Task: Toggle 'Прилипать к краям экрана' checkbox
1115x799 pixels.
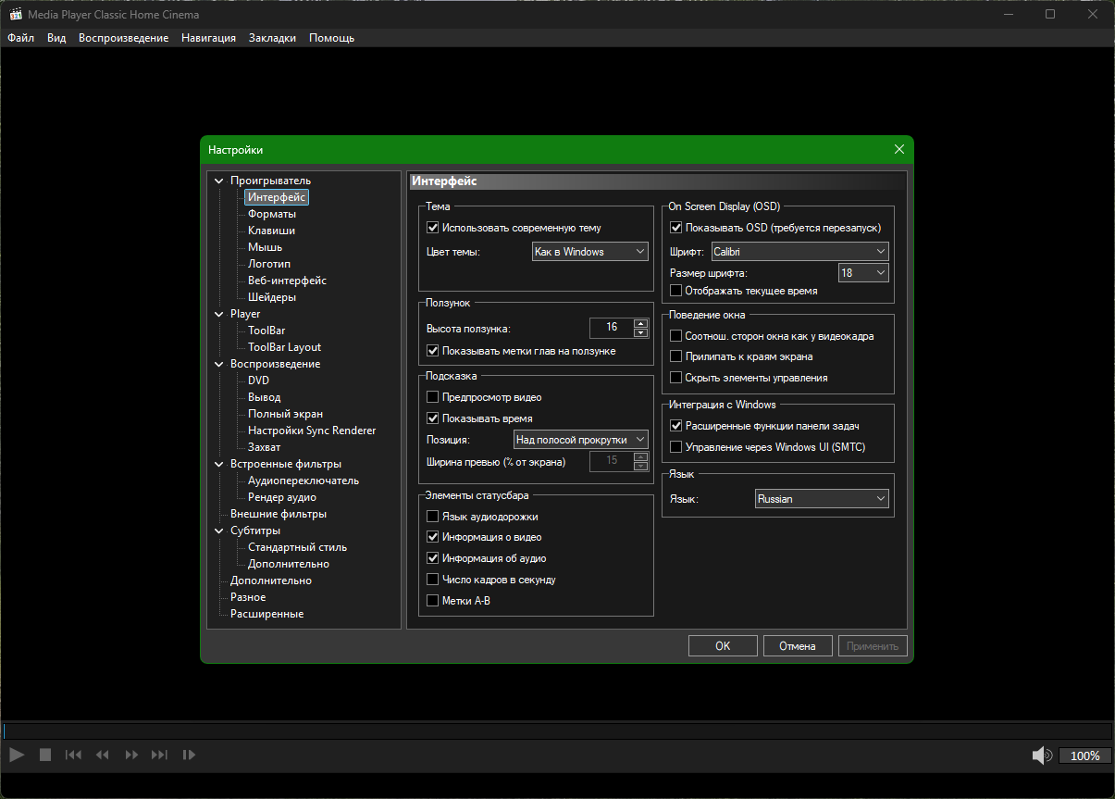Action: point(675,356)
